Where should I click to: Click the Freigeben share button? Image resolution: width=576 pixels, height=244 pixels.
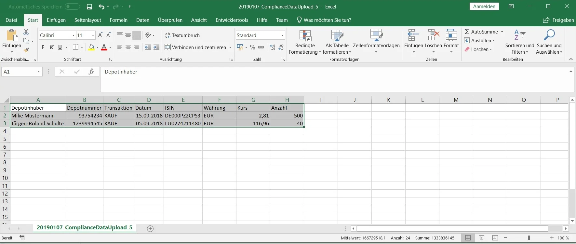(559, 20)
